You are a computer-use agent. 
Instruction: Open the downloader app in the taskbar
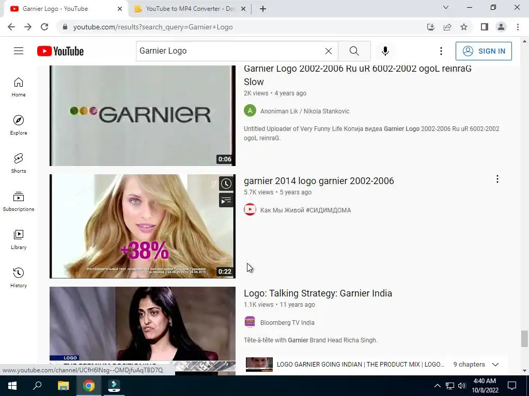[x=114, y=386]
